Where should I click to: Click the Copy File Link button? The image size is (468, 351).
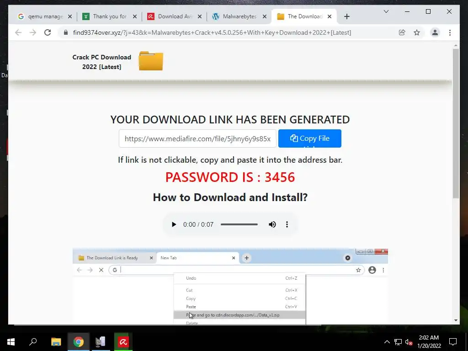coord(310,138)
